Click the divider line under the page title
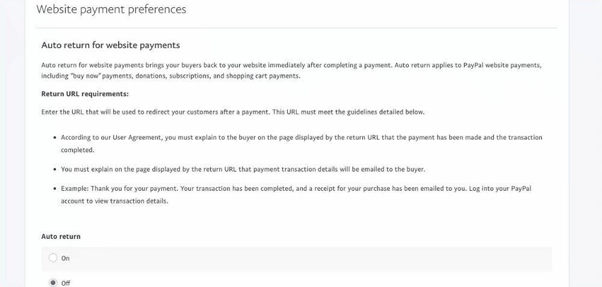Screen dimensions: 602x287 tap(297, 28)
